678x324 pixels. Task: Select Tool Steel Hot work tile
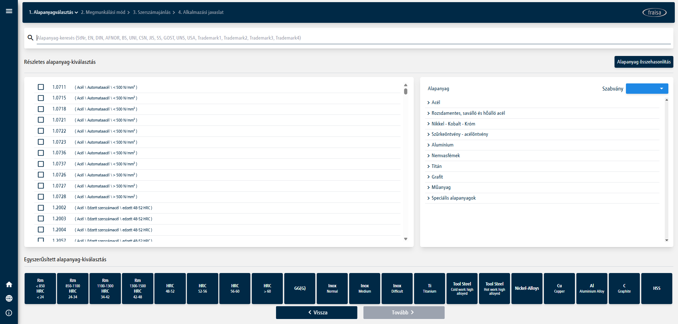(494, 288)
